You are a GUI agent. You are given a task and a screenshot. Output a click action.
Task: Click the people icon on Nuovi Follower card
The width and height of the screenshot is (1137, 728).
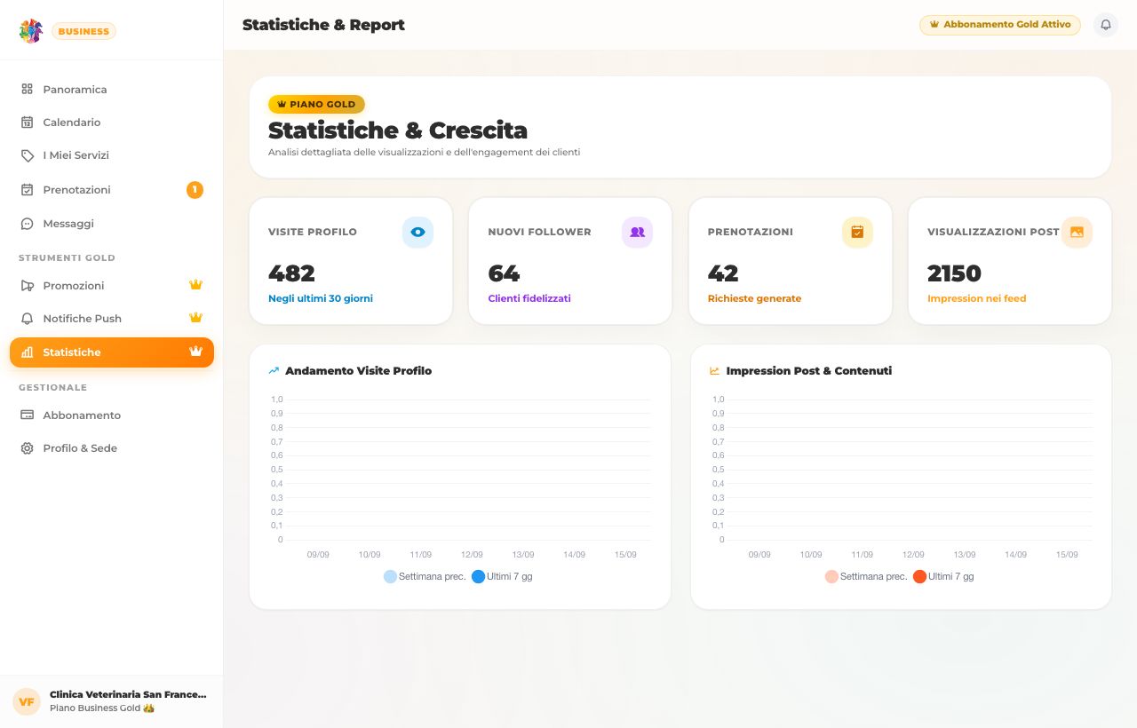coord(637,232)
